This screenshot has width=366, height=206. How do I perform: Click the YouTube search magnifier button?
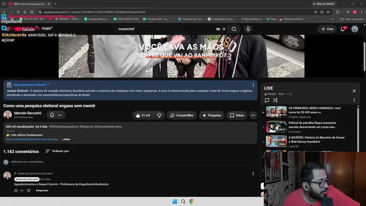tap(234, 29)
